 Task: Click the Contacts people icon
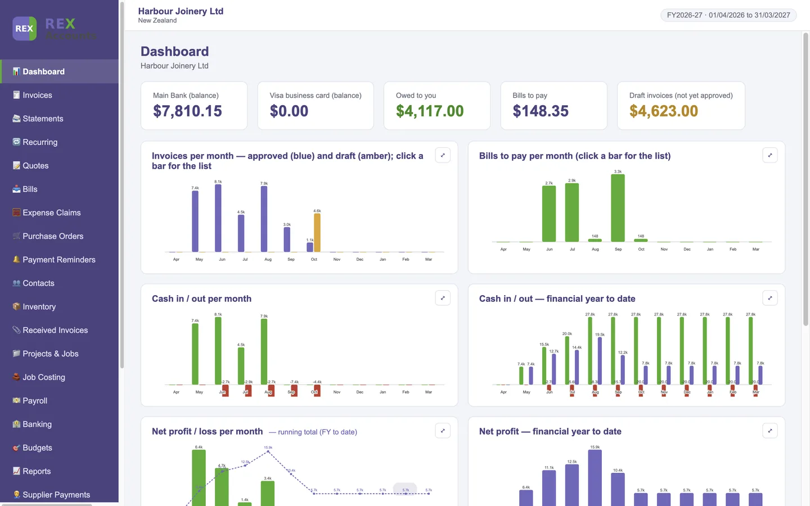(16, 283)
